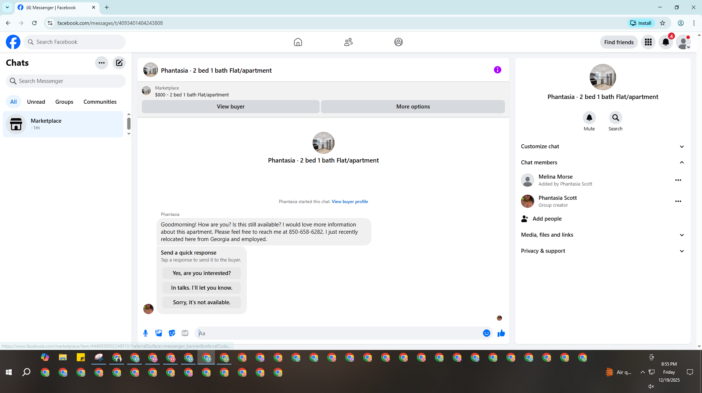702x393 pixels.
Task: Open Windows notification center
Action: click(x=690, y=372)
